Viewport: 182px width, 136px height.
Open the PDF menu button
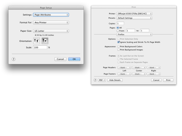pyautogui.click(x=102, y=80)
